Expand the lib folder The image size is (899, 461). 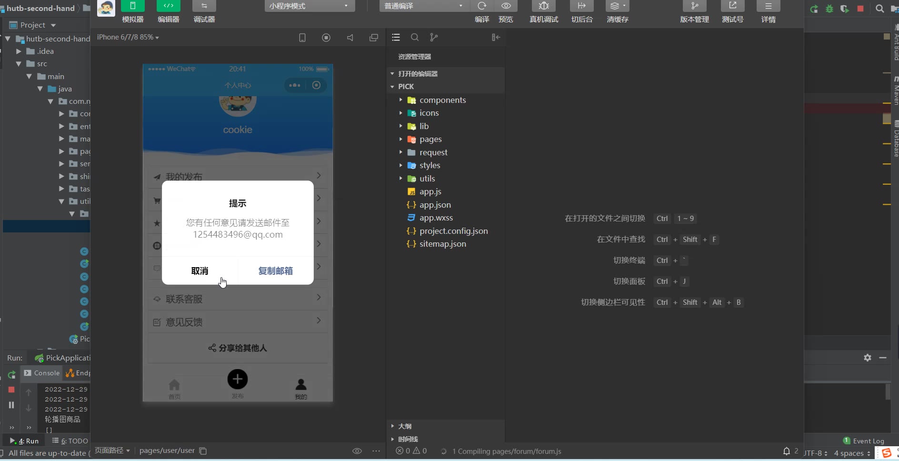[446, 126]
